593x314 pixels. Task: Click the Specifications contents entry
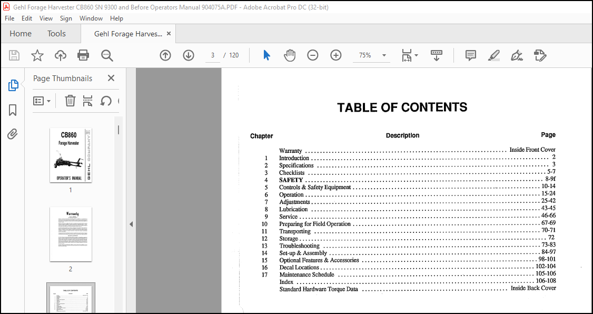296,165
